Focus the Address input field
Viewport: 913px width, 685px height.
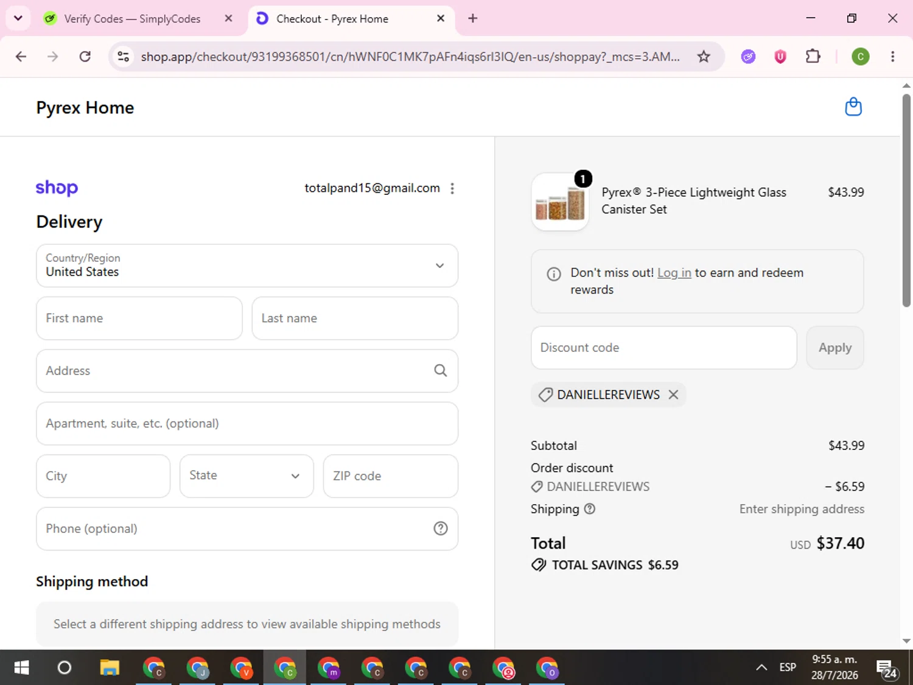pos(247,371)
